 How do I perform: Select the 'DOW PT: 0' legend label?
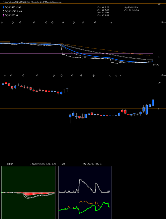[x=11, y=15]
